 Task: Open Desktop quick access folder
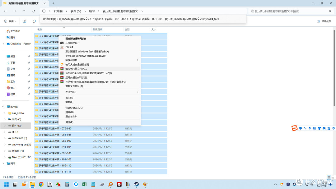(x=11, y=56)
